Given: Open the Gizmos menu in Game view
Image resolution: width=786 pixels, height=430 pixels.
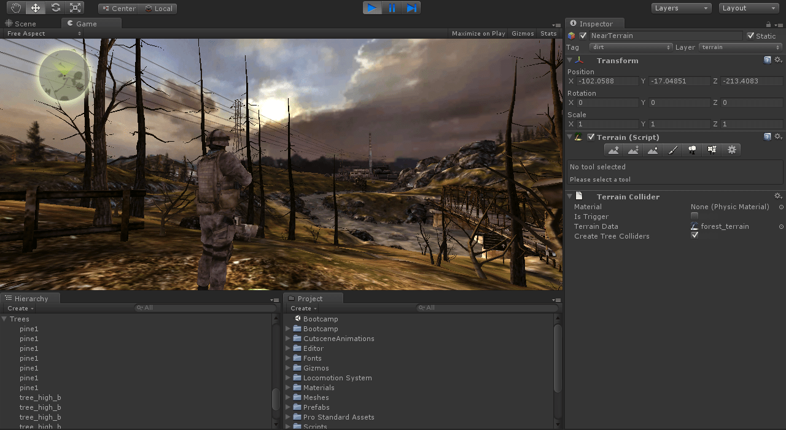Looking at the screenshot, I should [523, 34].
